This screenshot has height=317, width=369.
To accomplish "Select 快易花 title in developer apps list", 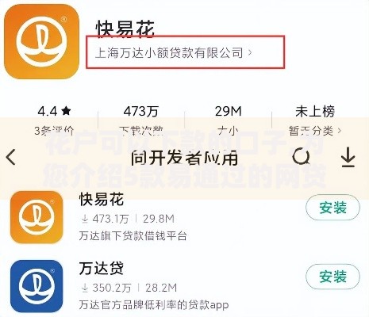I will 102,199.
